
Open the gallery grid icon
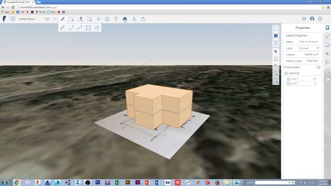click(x=12, y=19)
